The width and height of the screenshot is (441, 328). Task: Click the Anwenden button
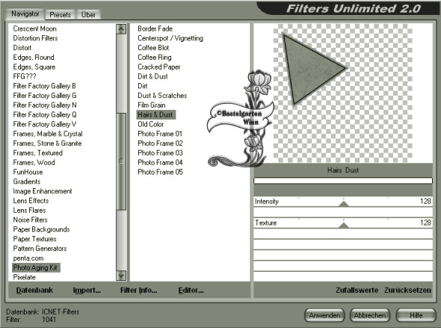[324, 315]
